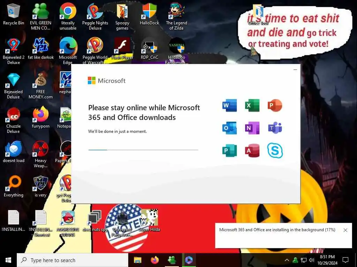This screenshot has height=267, width=357.
Task: Click the Microsoft logo in the installer
Action: pos(107,81)
